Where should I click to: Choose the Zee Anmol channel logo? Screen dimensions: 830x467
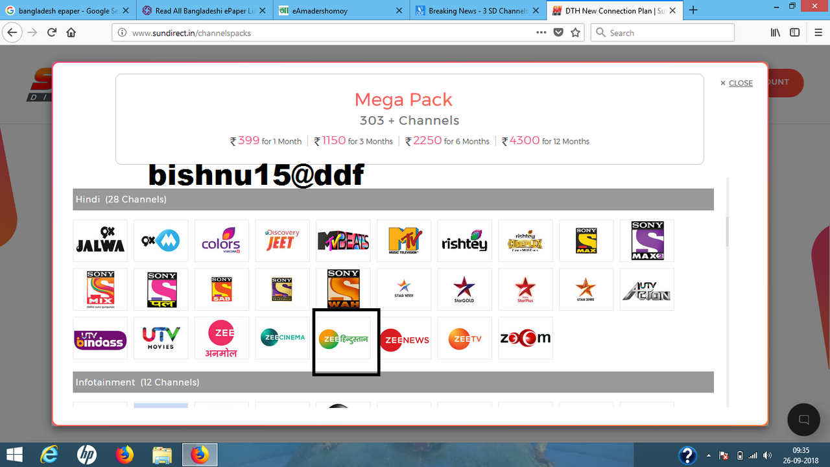222,338
